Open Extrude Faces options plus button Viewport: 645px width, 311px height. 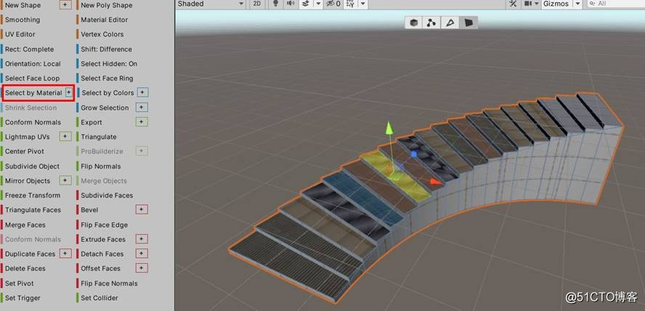(x=142, y=238)
